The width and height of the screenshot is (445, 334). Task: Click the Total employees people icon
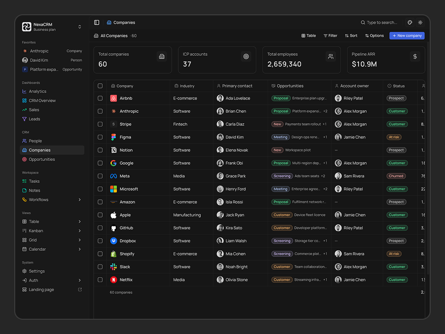click(x=330, y=57)
